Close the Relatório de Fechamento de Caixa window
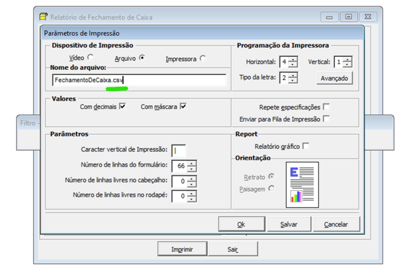 click(368, 17)
